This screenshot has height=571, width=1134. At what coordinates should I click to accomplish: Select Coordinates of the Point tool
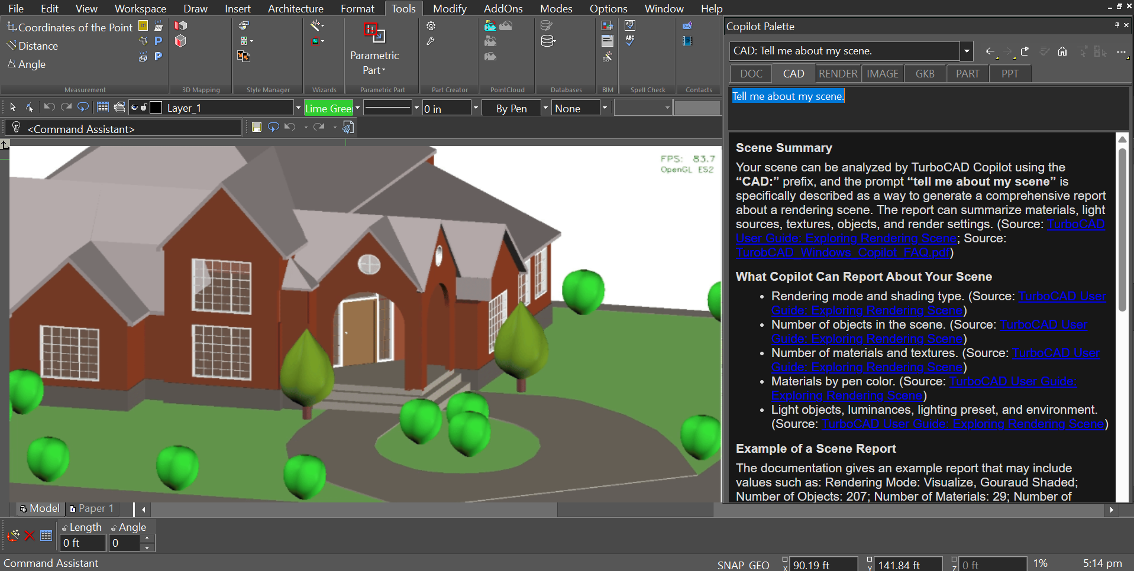[70, 27]
